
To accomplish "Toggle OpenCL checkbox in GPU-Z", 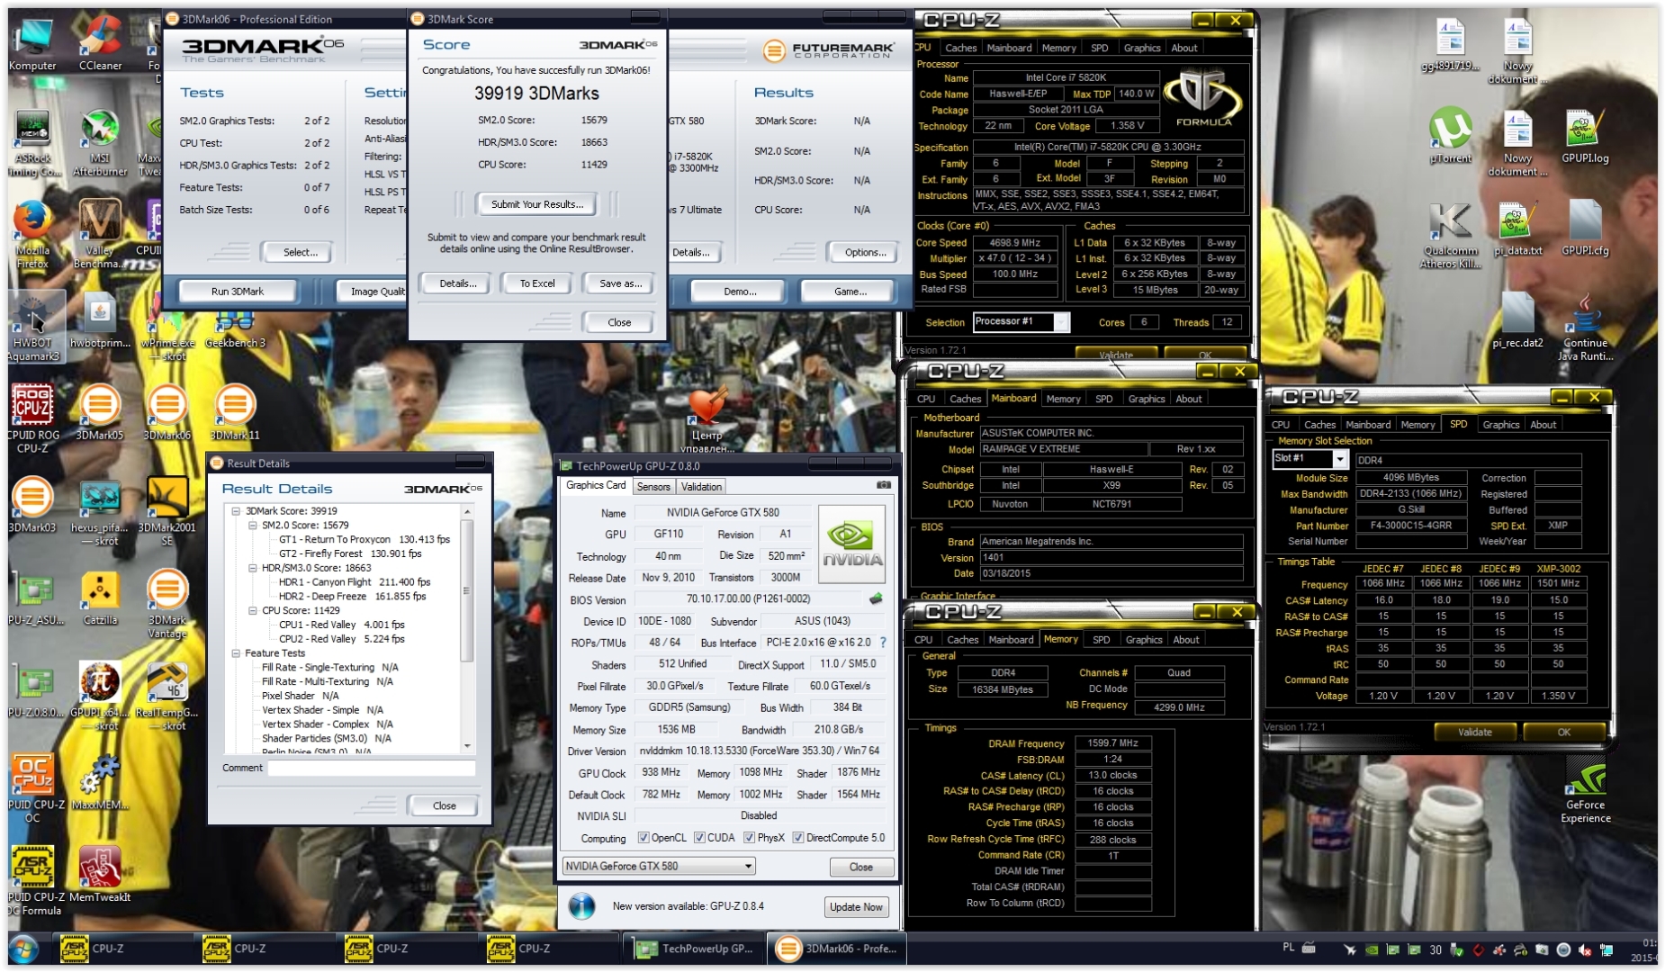I will coord(643,838).
